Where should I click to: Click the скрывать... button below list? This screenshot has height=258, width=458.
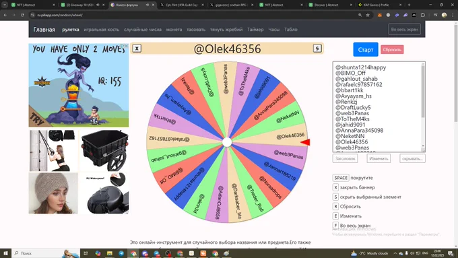(x=412, y=158)
